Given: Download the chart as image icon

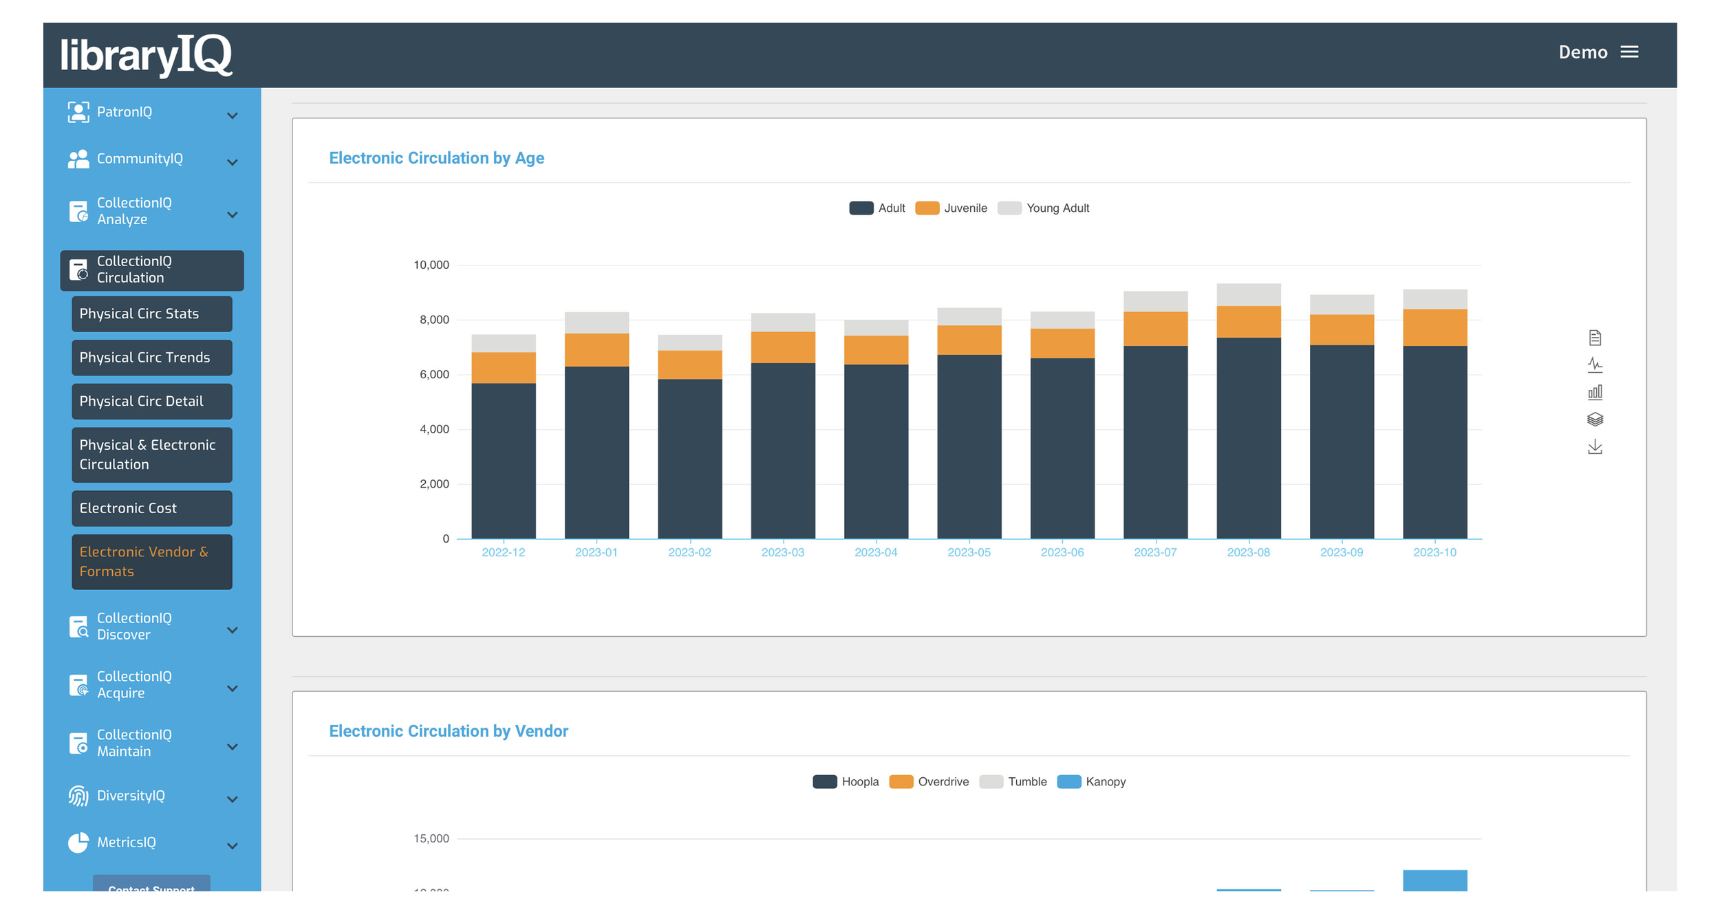Looking at the screenshot, I should 1595,447.
